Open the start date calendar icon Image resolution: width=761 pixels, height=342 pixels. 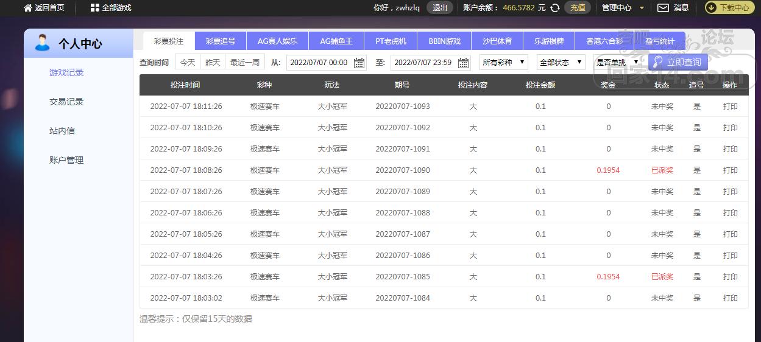click(x=359, y=63)
